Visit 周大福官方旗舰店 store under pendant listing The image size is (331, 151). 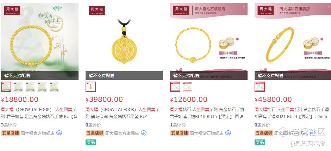[x=122, y=133]
